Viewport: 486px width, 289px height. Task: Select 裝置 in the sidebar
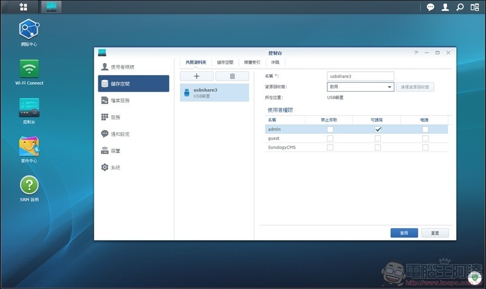click(134, 151)
